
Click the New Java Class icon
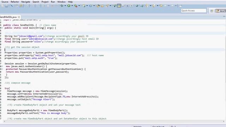click(91, 6)
